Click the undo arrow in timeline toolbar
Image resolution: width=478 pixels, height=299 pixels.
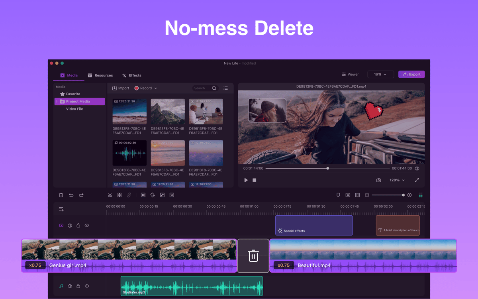[x=71, y=195]
